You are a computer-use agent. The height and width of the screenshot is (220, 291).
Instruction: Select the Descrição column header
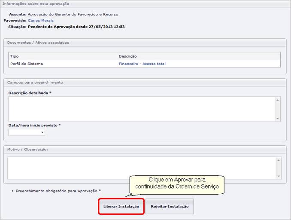[x=127, y=56]
